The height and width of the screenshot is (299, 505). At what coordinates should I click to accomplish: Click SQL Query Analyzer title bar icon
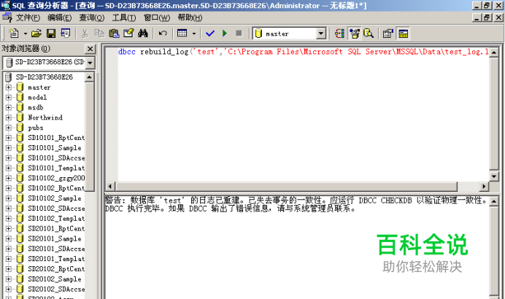(x=6, y=6)
